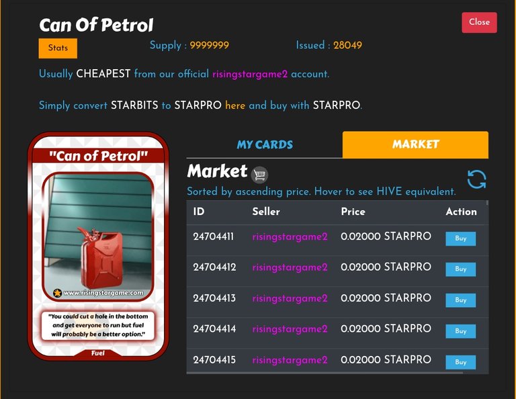The image size is (516, 399).
Task: Open seller risingstargame2 for ID 24704413
Action: click(290, 298)
